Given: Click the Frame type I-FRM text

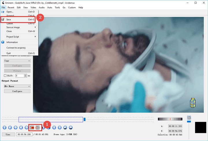Looking at the screenshot, I should (65, 134).
